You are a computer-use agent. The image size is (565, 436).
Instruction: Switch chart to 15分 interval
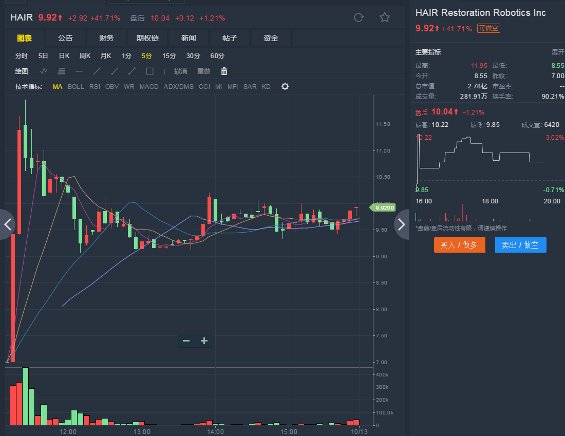[x=169, y=56]
